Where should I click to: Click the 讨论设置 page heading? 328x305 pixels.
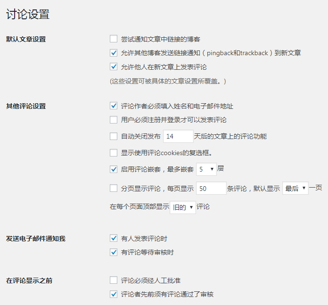coord(28,14)
